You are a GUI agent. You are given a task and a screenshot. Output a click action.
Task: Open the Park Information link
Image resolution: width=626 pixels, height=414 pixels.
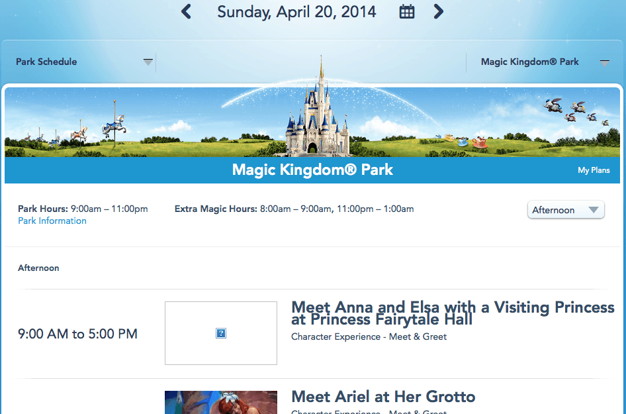click(x=52, y=221)
